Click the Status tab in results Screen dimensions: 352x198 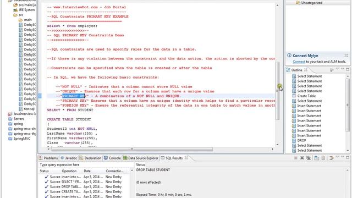140,164
